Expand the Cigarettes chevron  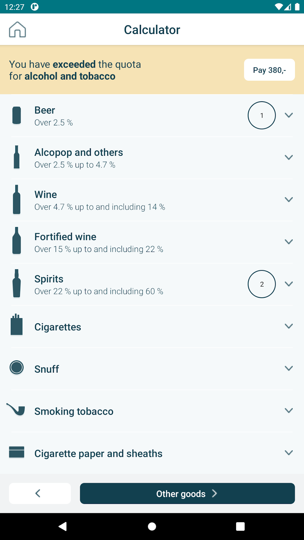289,326
